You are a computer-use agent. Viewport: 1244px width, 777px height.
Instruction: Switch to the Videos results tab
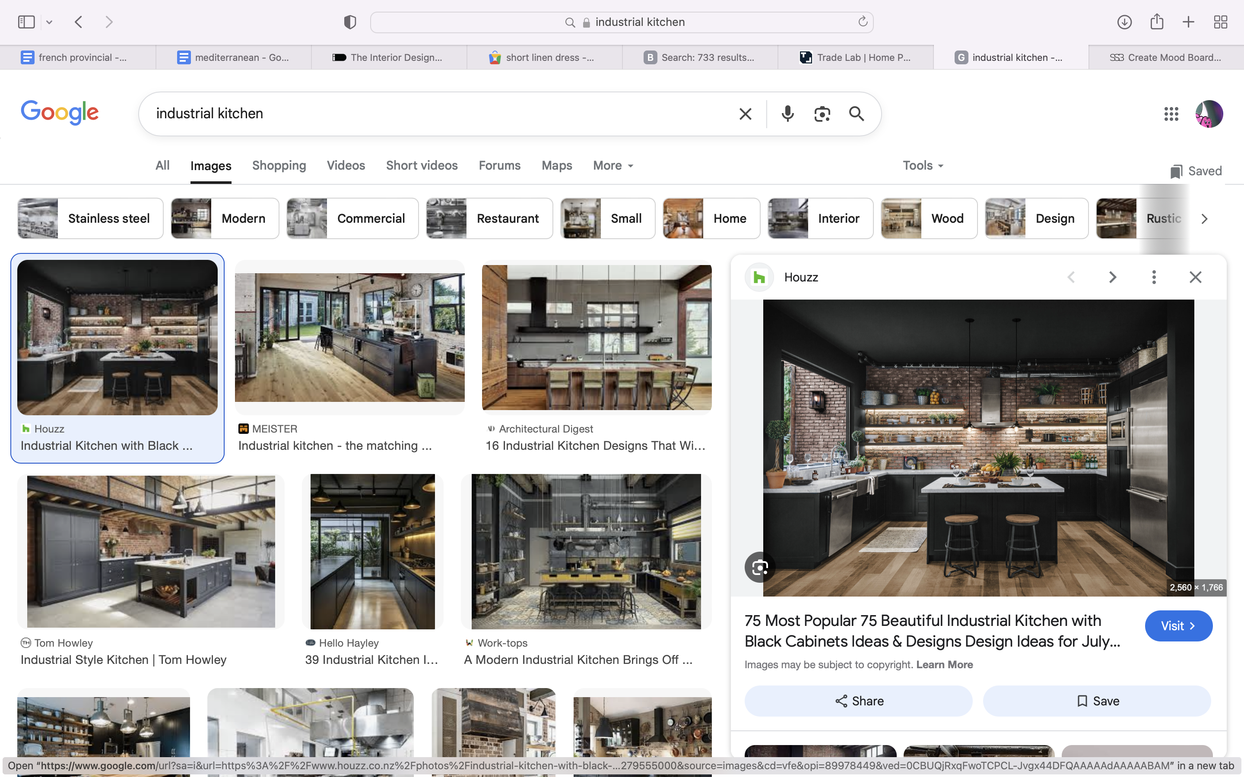pos(346,165)
